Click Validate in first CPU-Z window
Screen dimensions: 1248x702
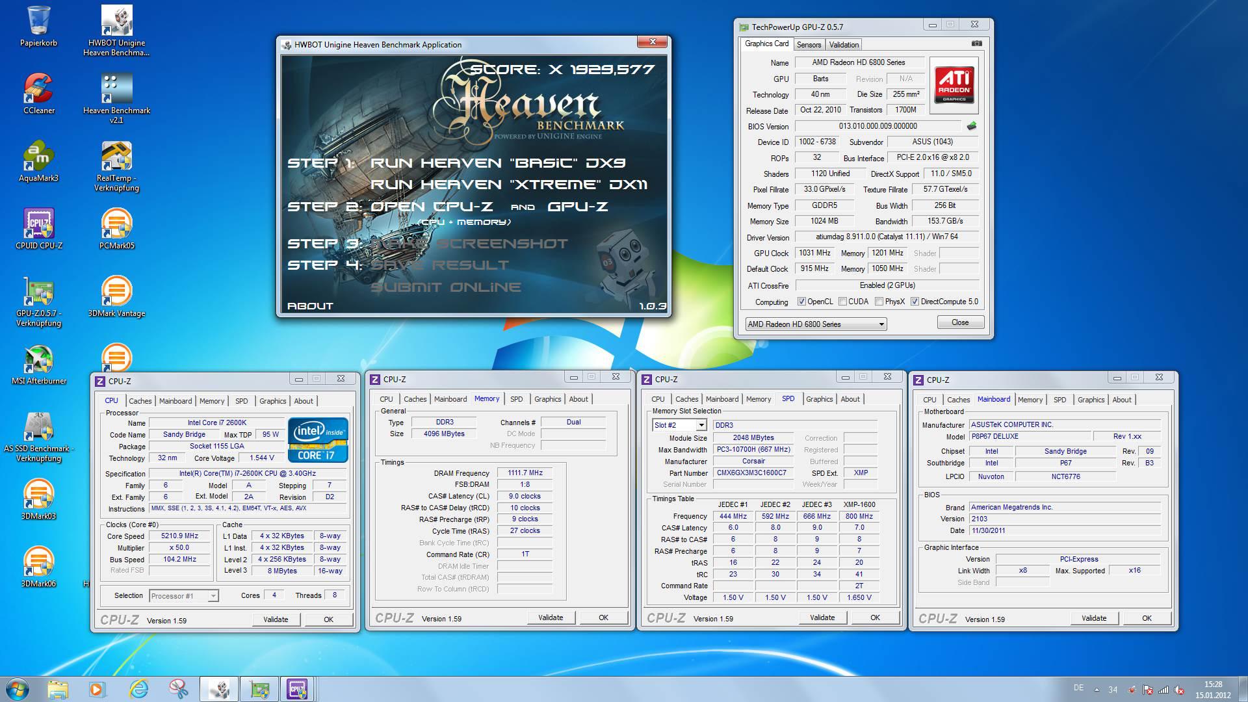(x=276, y=619)
